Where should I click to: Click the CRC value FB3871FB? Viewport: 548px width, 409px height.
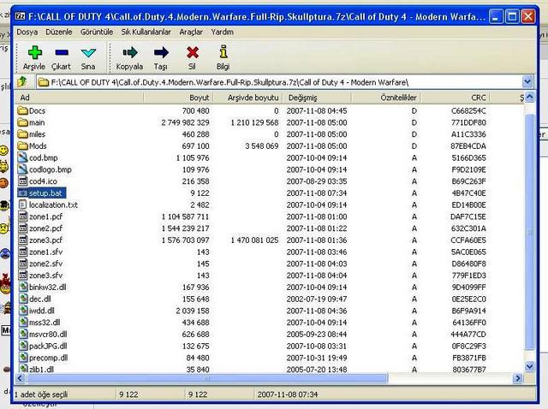(x=469, y=358)
